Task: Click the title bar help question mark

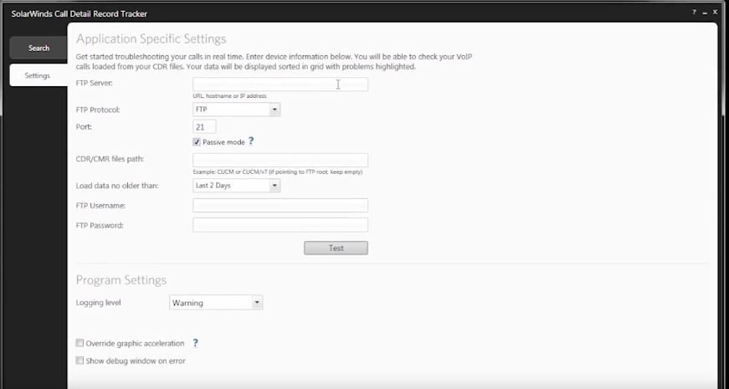Action: tap(694, 13)
